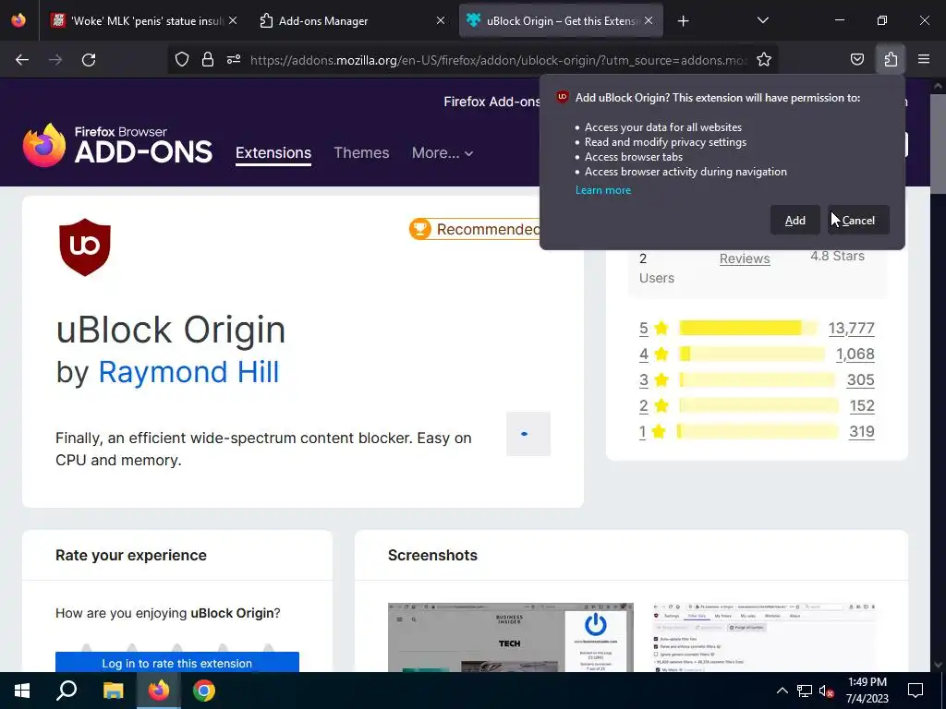
Task: Open File Explorer from the taskbar
Action: coord(113,691)
